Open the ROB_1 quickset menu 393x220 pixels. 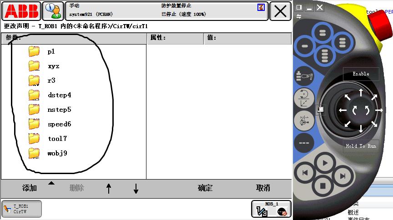(271, 209)
